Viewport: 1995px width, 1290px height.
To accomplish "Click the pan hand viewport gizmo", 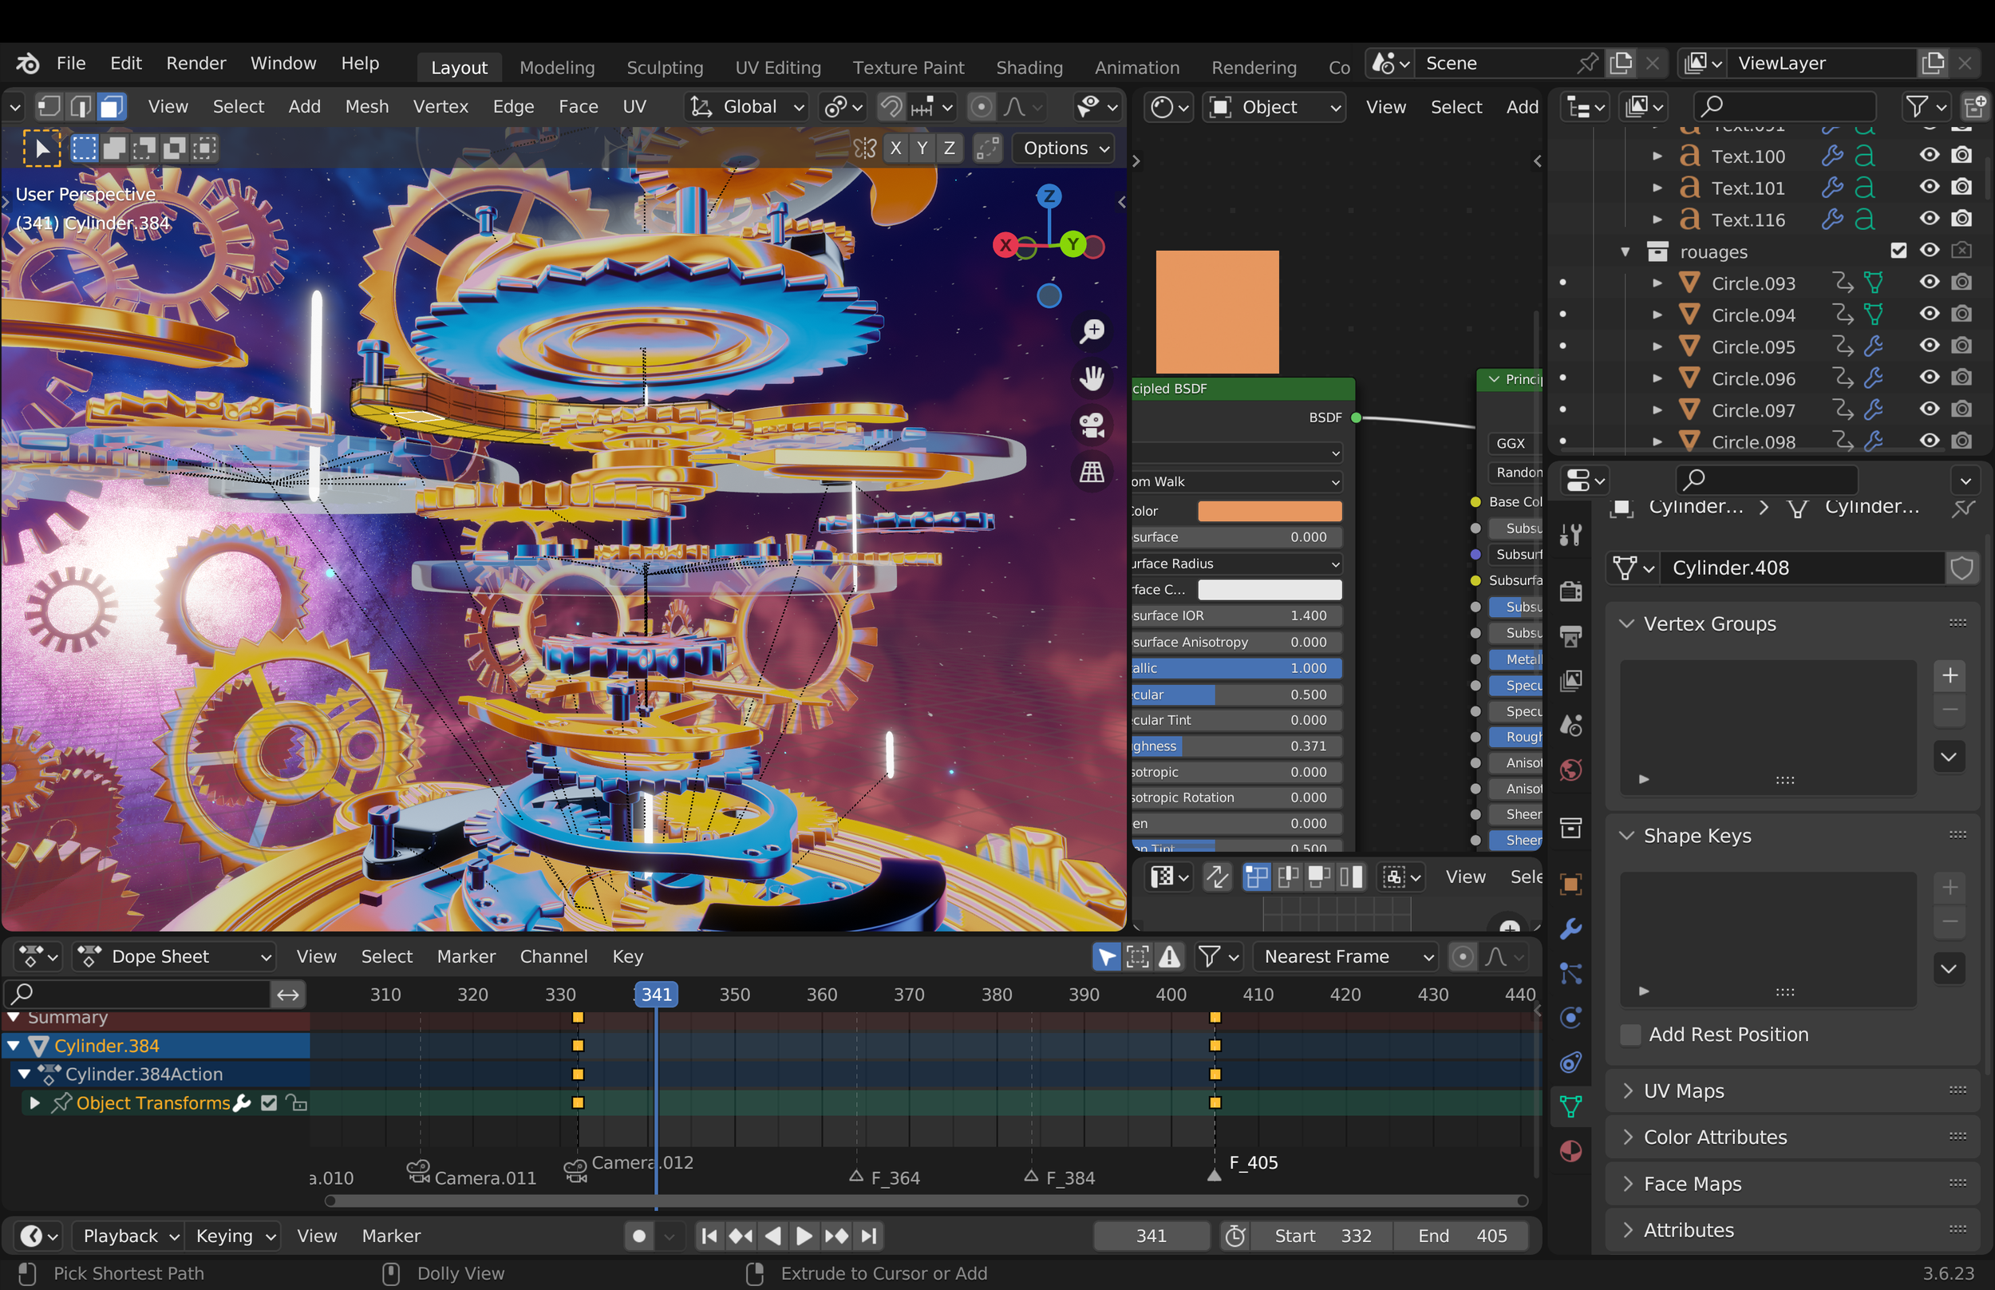I will pos(1092,378).
